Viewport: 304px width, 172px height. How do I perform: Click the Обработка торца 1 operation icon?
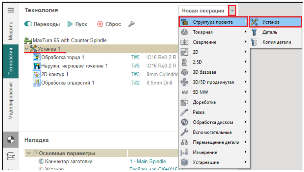(37, 57)
